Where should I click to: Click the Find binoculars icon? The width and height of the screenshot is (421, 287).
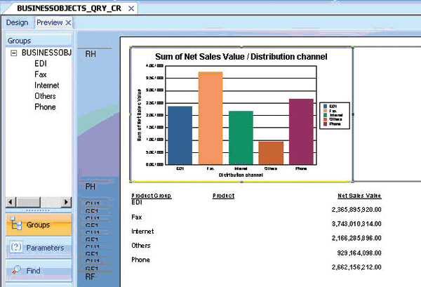[15, 271]
